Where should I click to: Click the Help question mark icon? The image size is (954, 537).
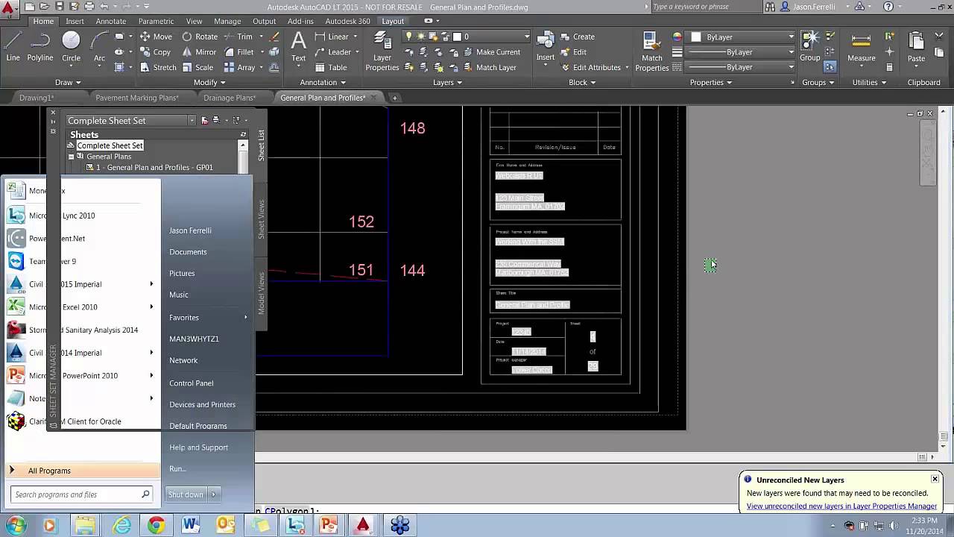(888, 7)
